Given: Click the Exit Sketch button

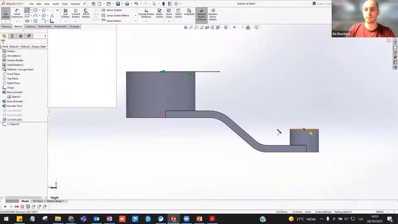Looking at the screenshot, I should tap(6, 13).
